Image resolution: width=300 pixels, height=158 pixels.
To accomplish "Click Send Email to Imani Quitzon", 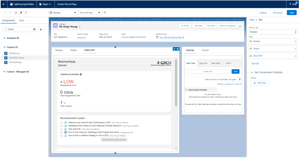I will (114, 139).
